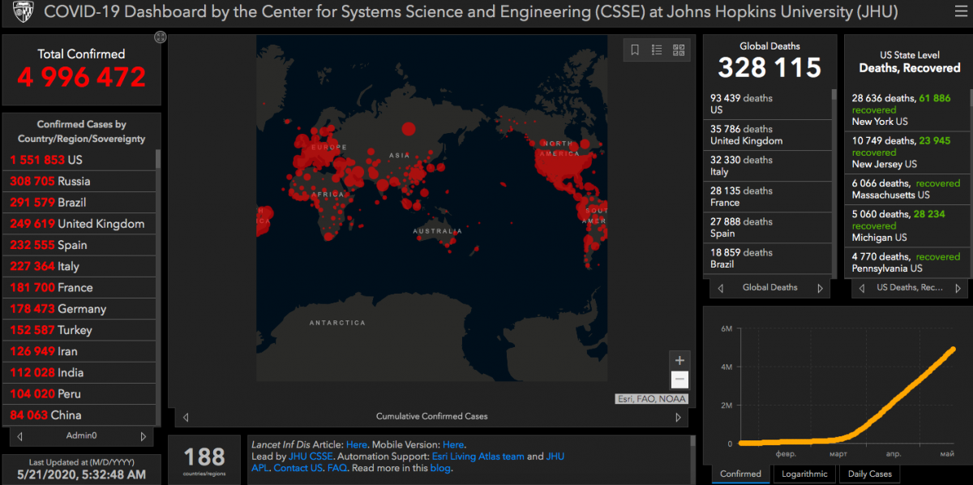Click 18 859 deaths Brazil row

point(767,258)
